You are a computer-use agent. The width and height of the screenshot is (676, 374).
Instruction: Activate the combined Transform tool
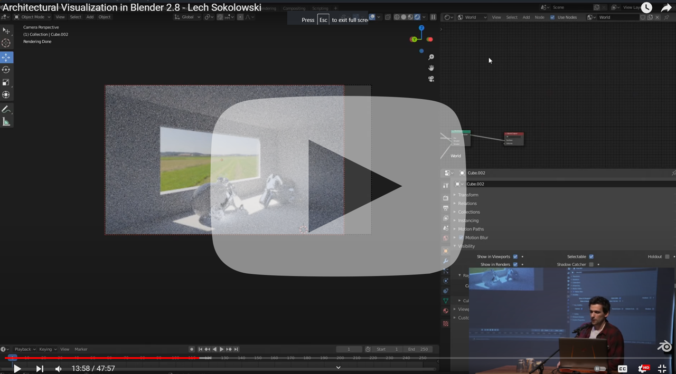point(6,95)
